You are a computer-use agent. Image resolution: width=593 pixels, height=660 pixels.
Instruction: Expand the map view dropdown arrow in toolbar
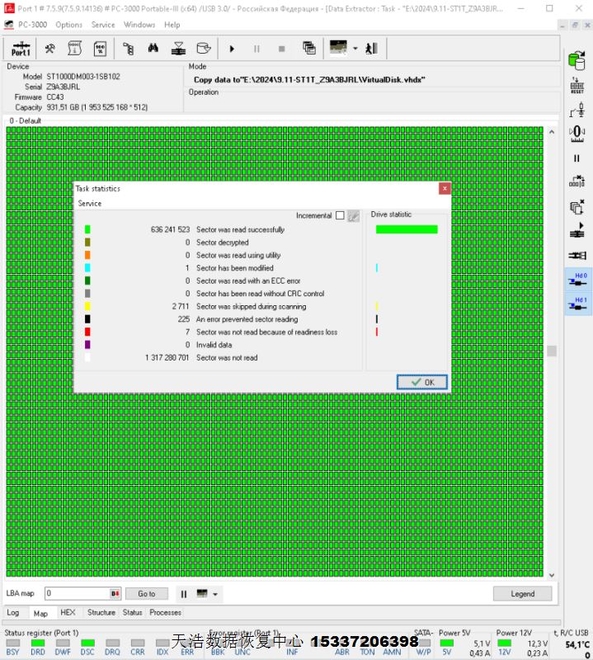tap(355, 49)
